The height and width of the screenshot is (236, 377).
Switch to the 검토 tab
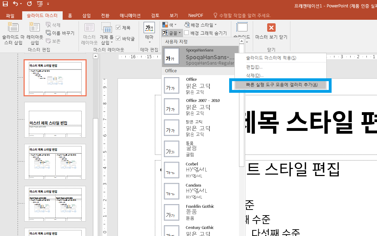click(x=155, y=16)
